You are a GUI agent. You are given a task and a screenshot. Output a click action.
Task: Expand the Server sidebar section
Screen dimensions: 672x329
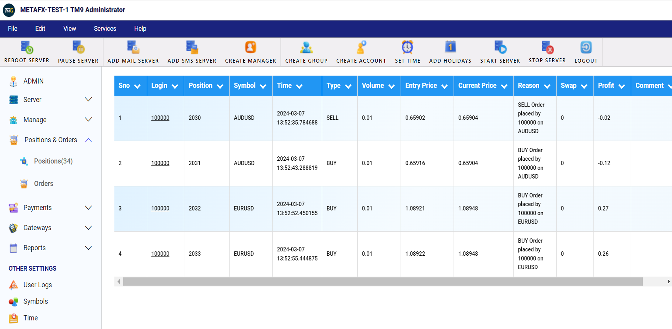(x=88, y=99)
